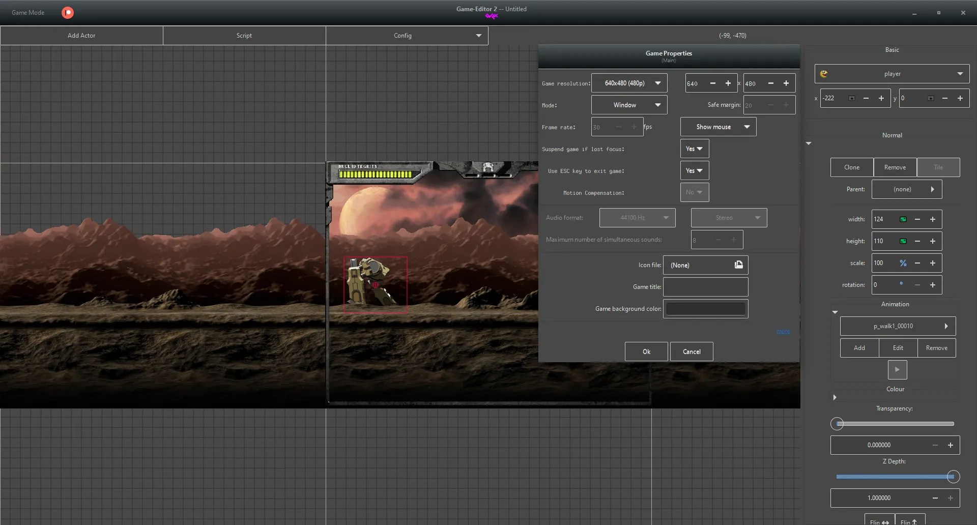
Task: Increase the actor height value
Action: click(933, 241)
